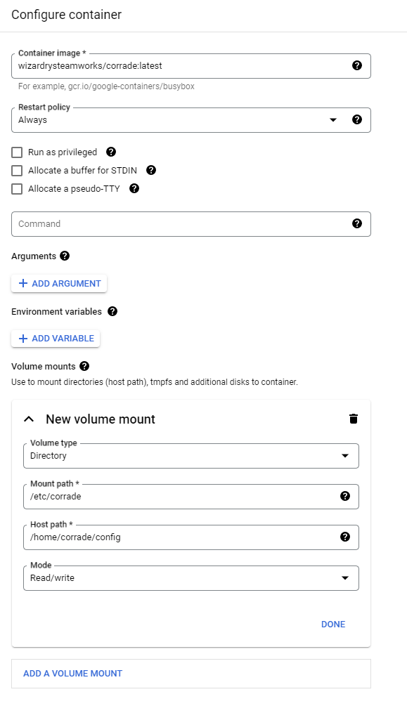Click the Volume mounts help icon
Viewport: 407px width, 706px height.
[84, 366]
